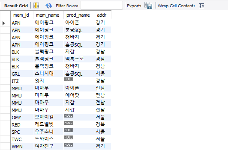The width and height of the screenshot is (228, 159).
Task: Sort by the mem_name column header
Action: pyautogui.click(x=48, y=15)
